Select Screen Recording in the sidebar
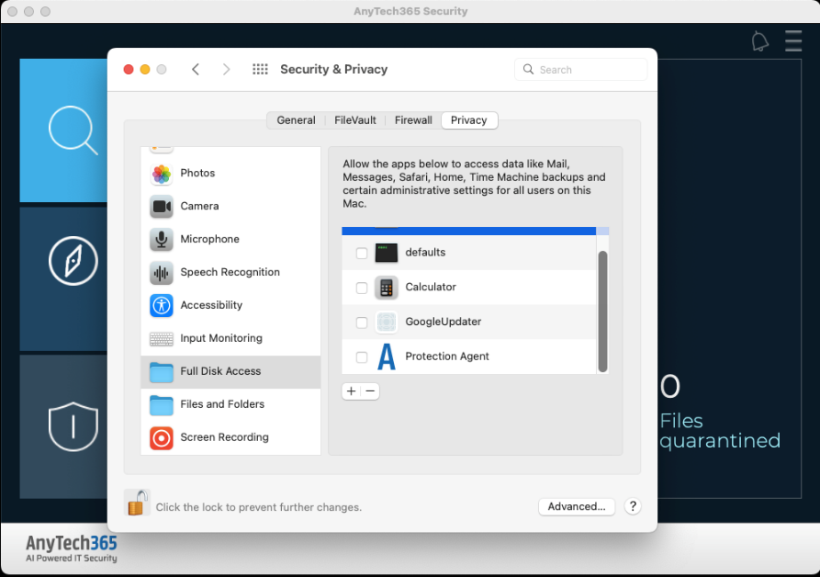Image resolution: width=820 pixels, height=577 pixels. pyautogui.click(x=230, y=437)
